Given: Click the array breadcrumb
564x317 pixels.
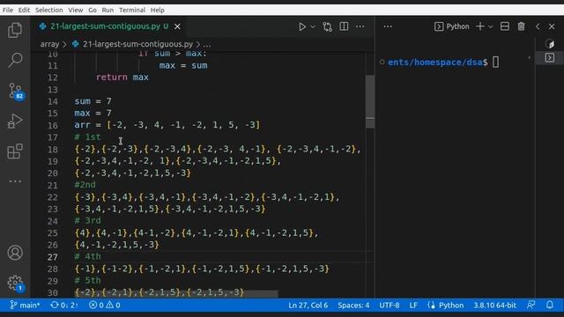Looking at the screenshot, I should click(x=49, y=44).
